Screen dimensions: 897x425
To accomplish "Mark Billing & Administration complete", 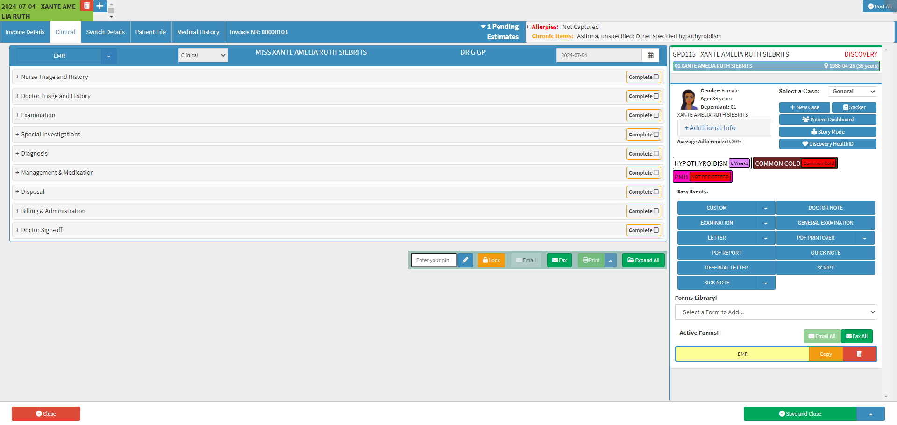I will pyautogui.click(x=643, y=211).
